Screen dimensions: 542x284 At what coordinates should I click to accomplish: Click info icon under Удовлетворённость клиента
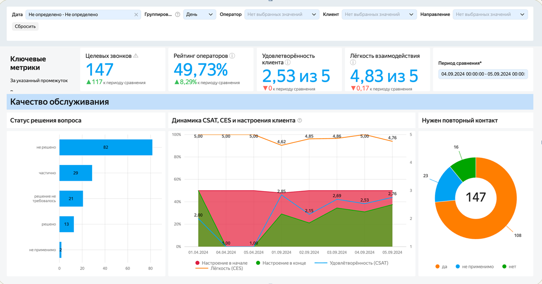(288, 63)
